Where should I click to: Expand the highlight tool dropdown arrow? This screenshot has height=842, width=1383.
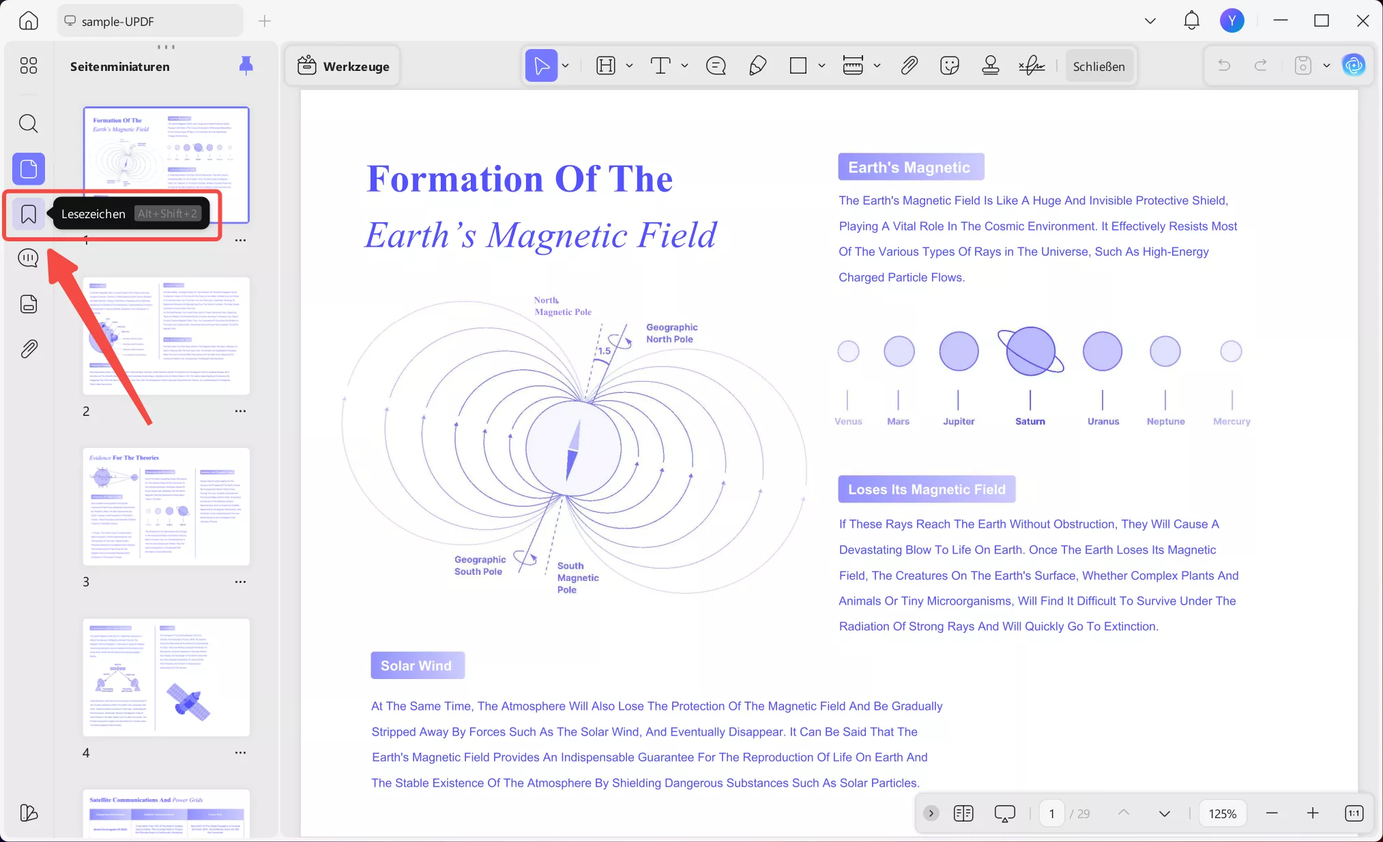629,66
